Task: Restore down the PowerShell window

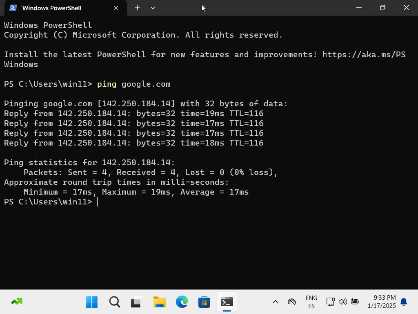Action: pos(382,8)
